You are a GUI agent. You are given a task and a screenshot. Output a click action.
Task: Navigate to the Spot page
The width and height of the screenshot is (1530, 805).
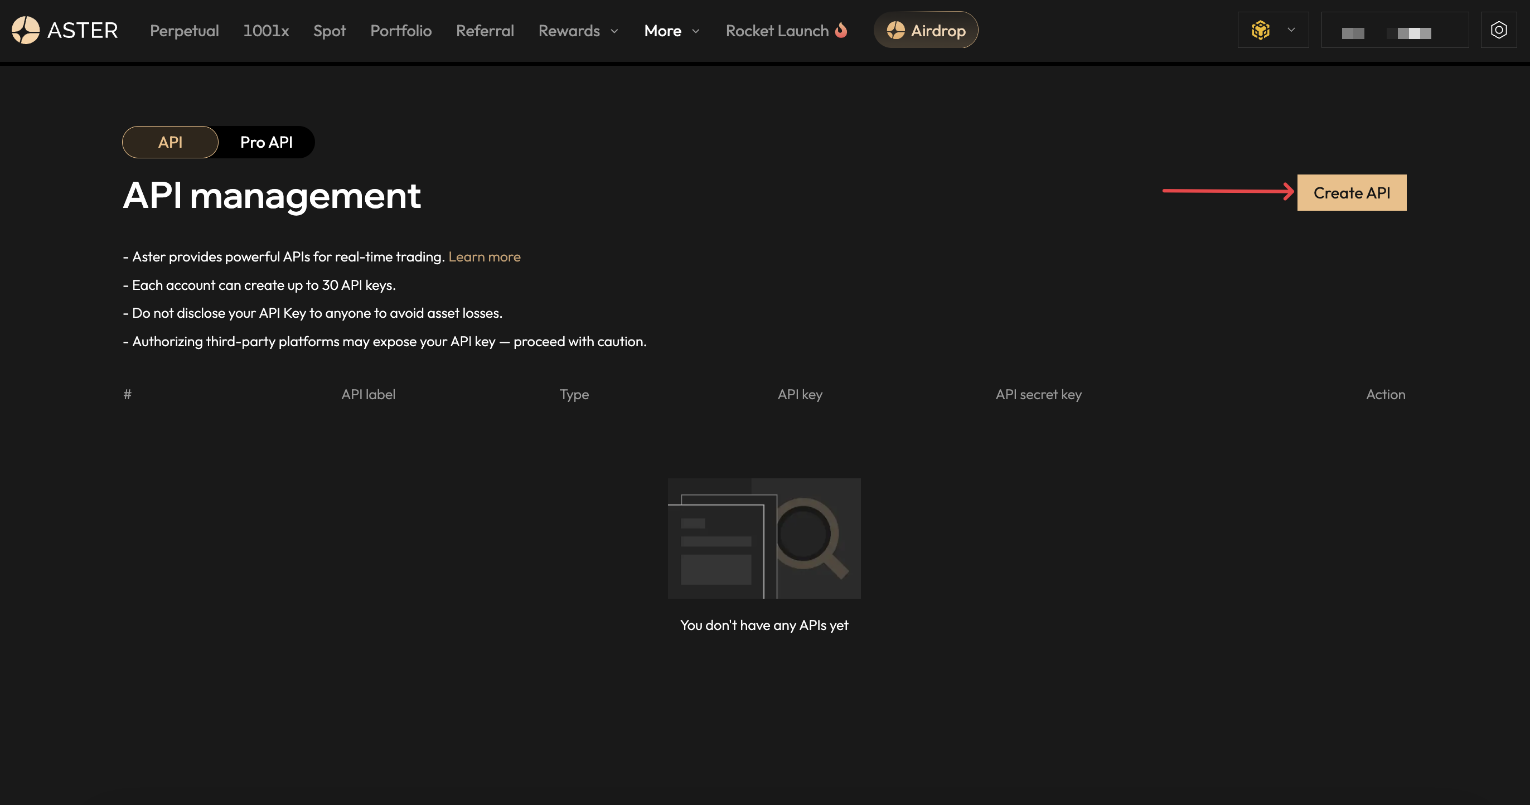[x=329, y=31]
